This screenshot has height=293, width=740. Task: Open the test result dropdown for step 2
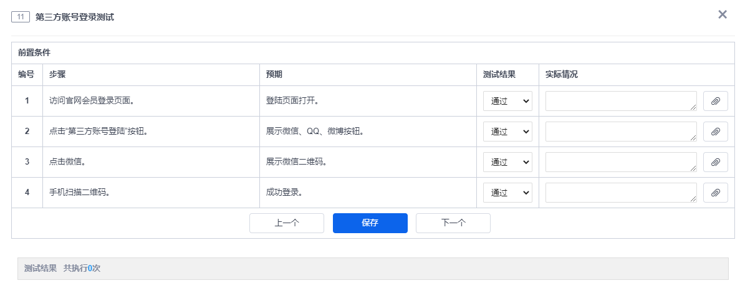click(x=507, y=132)
